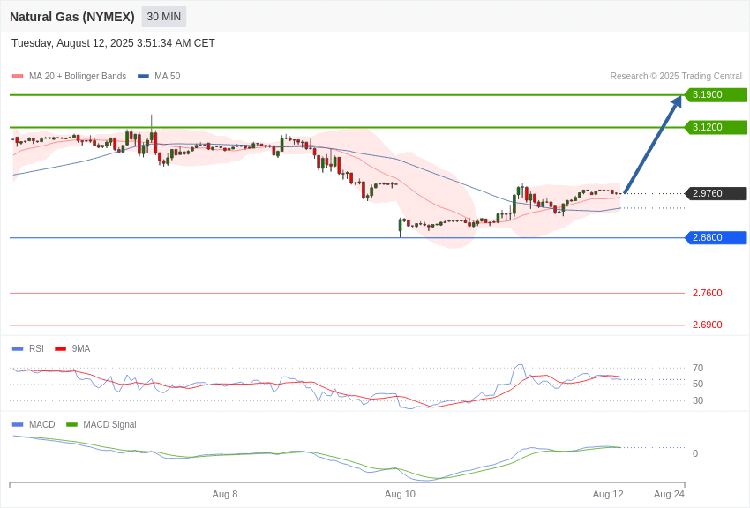The width and height of the screenshot is (750, 508).
Task: Click the RSI 50 level label
Action: point(698,384)
